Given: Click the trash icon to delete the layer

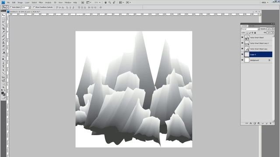Looking at the screenshot, I should click(270, 123).
